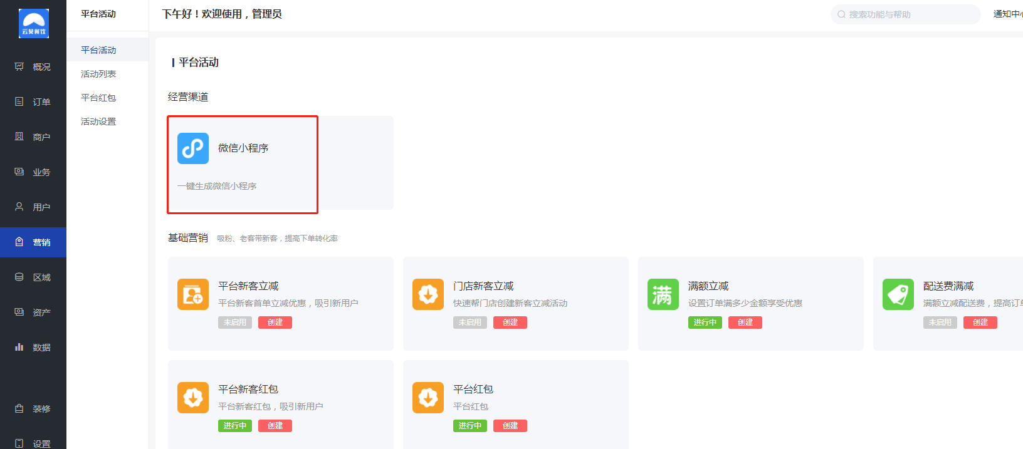Open 活动列表 in the submenu
The height and width of the screenshot is (449, 1023).
(x=107, y=74)
